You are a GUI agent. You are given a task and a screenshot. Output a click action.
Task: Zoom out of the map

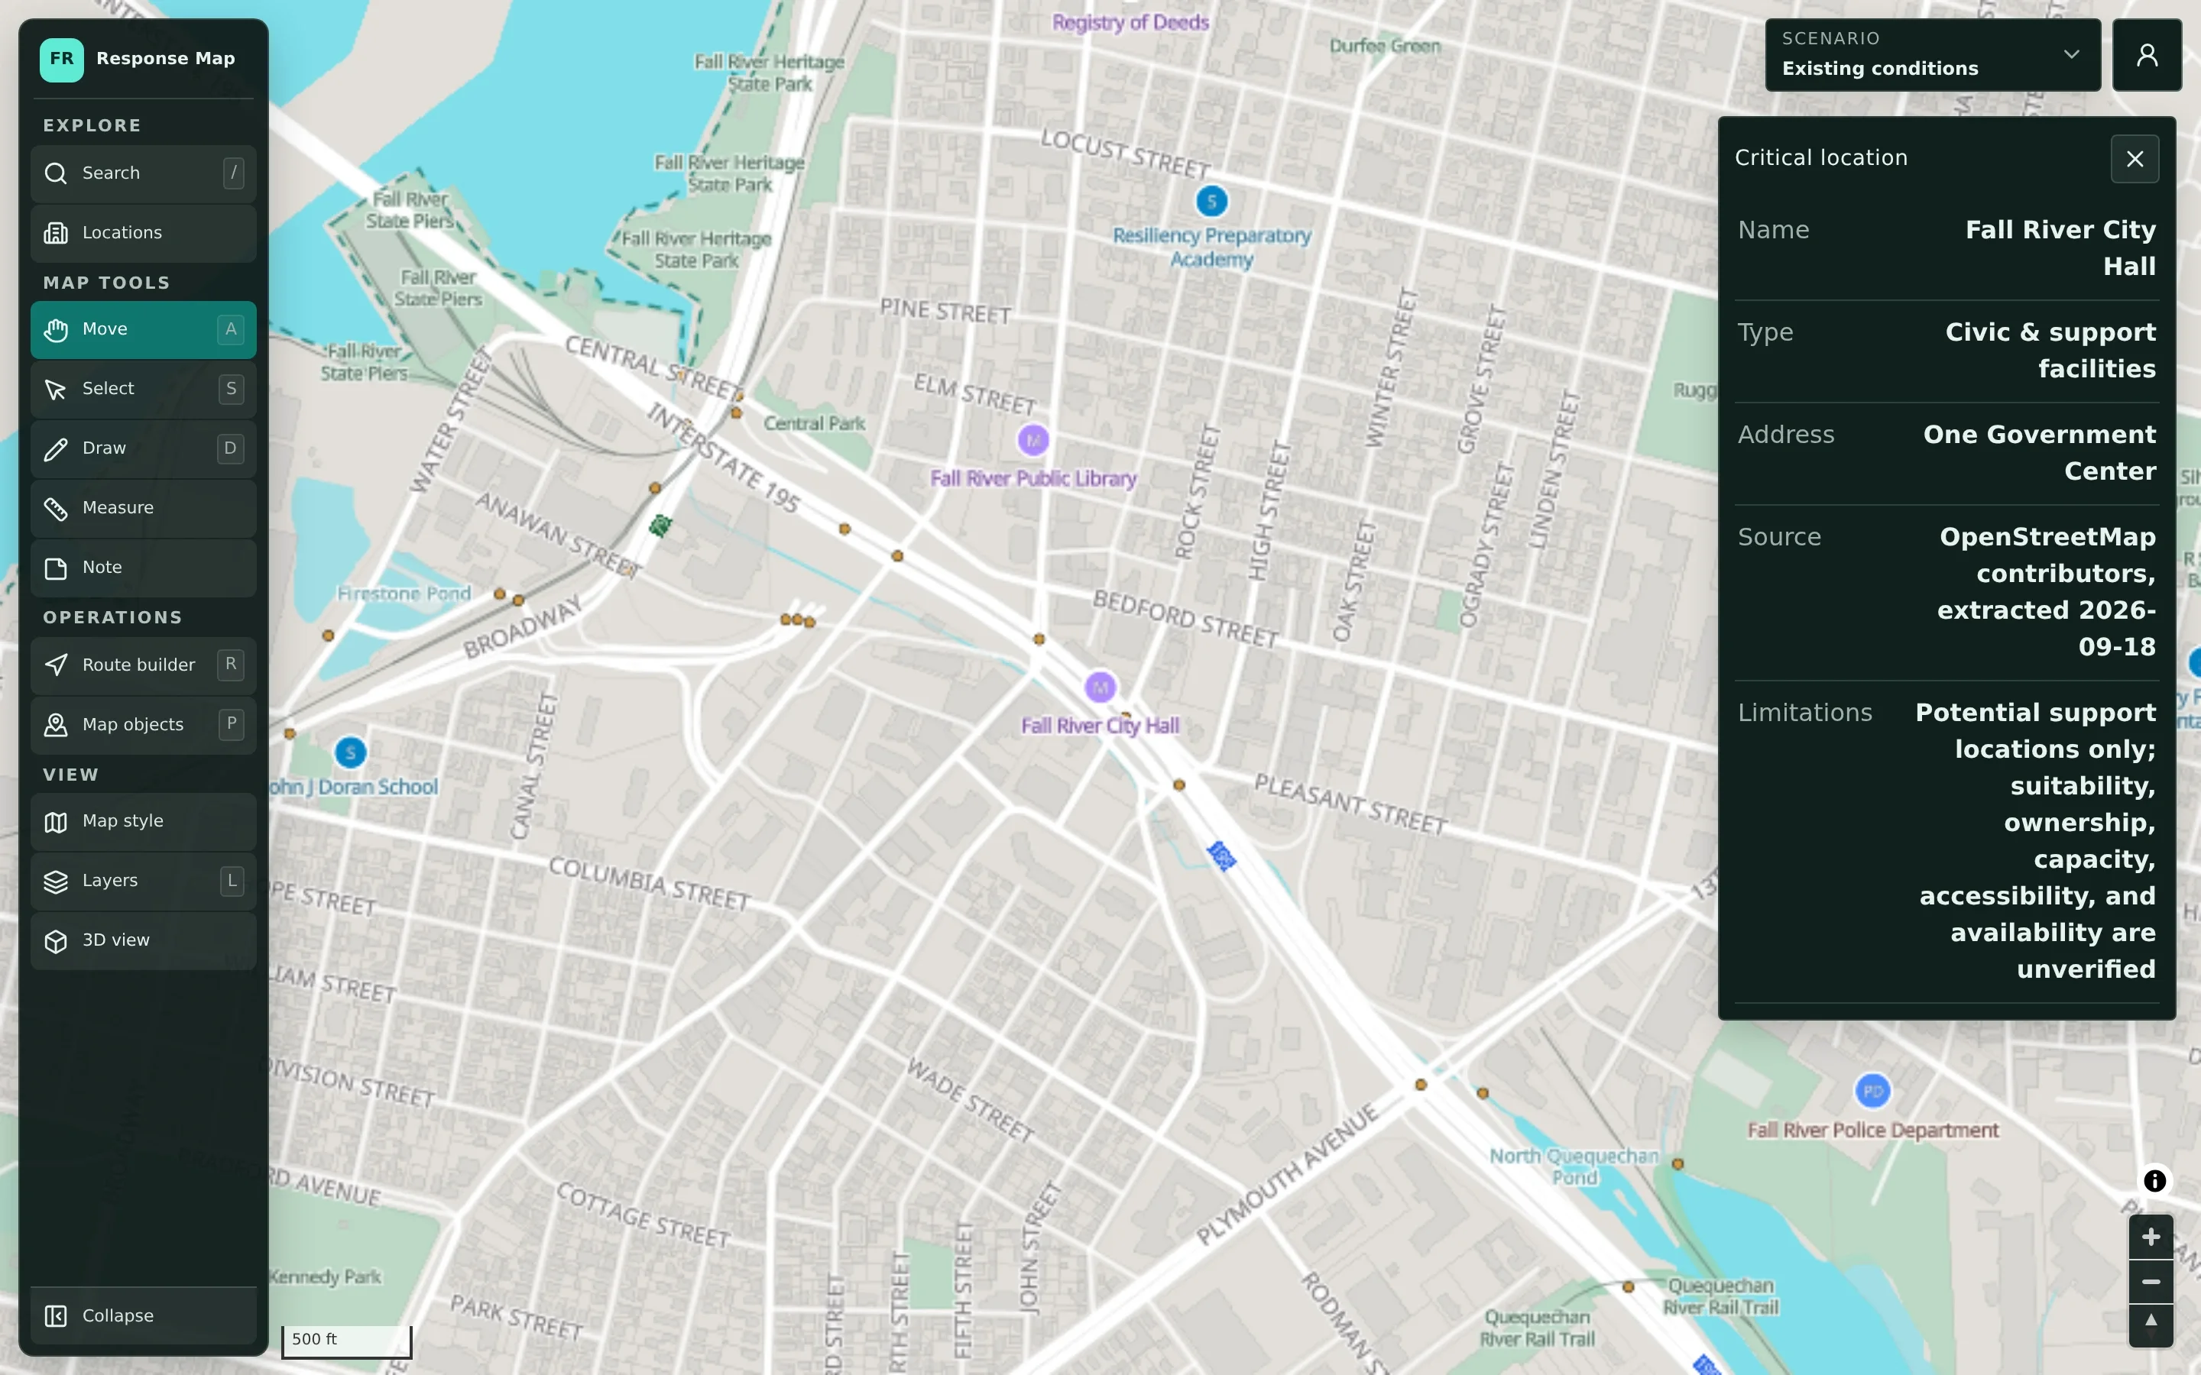tap(2151, 1281)
